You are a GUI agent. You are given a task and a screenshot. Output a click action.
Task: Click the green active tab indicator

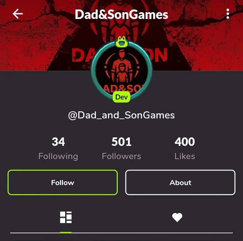[x=66, y=233]
